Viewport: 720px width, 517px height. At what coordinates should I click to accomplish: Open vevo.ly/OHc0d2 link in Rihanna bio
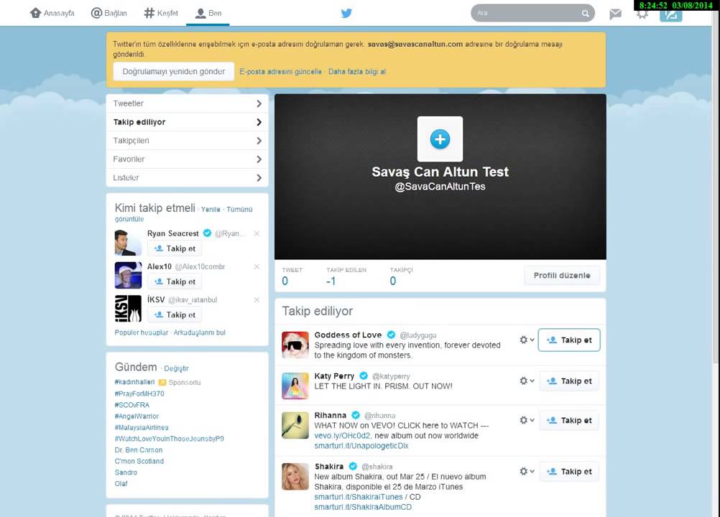pyautogui.click(x=342, y=436)
